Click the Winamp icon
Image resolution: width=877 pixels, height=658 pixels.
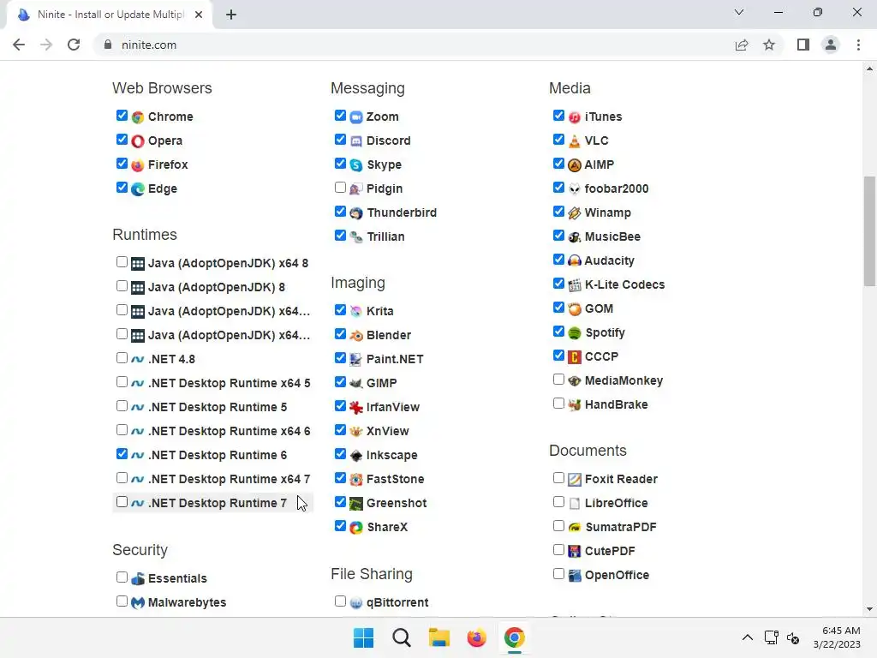coord(575,213)
